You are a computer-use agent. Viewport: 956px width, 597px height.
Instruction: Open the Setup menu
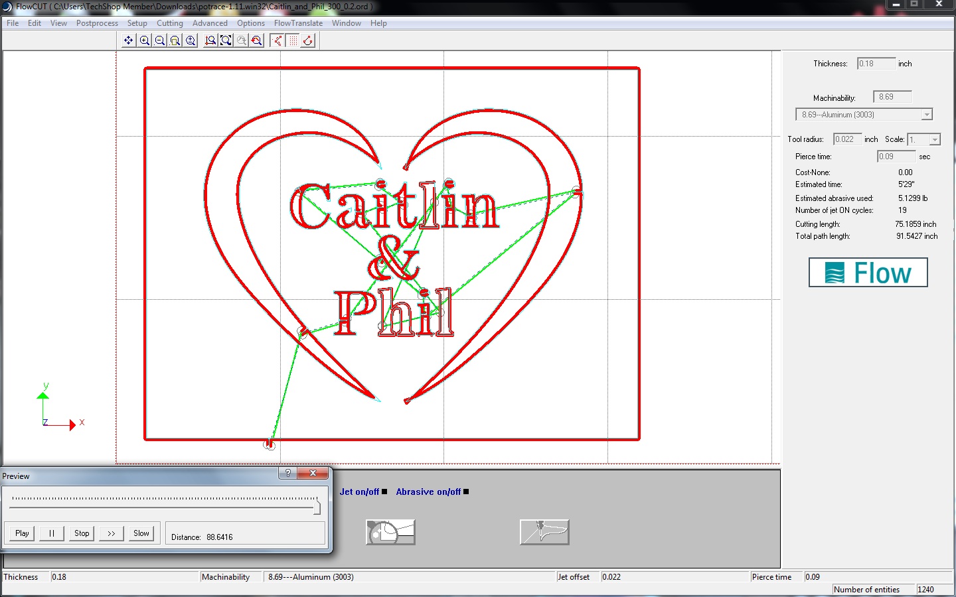click(137, 23)
